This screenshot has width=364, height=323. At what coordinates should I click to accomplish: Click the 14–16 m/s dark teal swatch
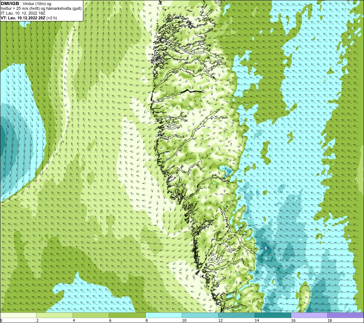(x=273, y=315)
